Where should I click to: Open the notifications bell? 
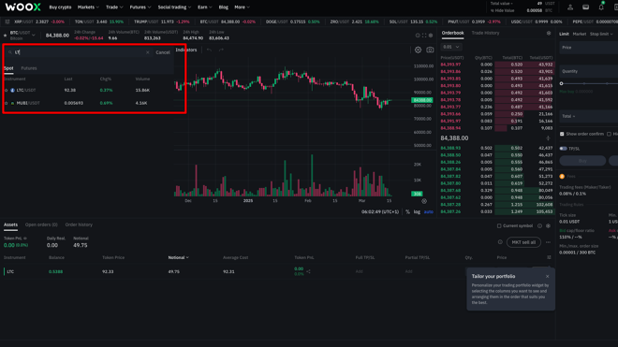601,7
